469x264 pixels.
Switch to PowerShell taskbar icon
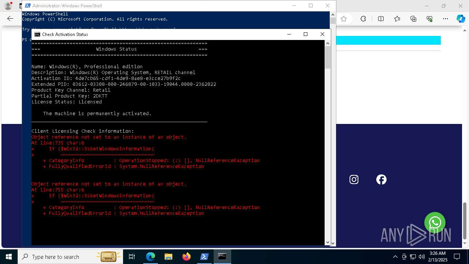[x=204, y=257]
